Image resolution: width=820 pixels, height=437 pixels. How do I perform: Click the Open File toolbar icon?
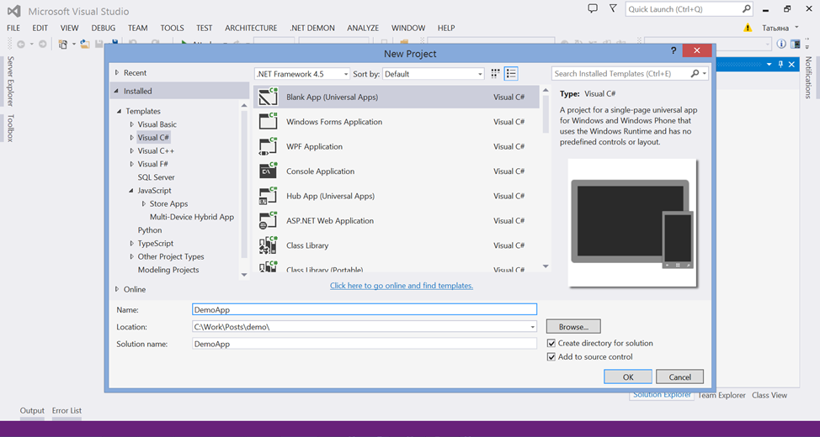[x=85, y=45]
